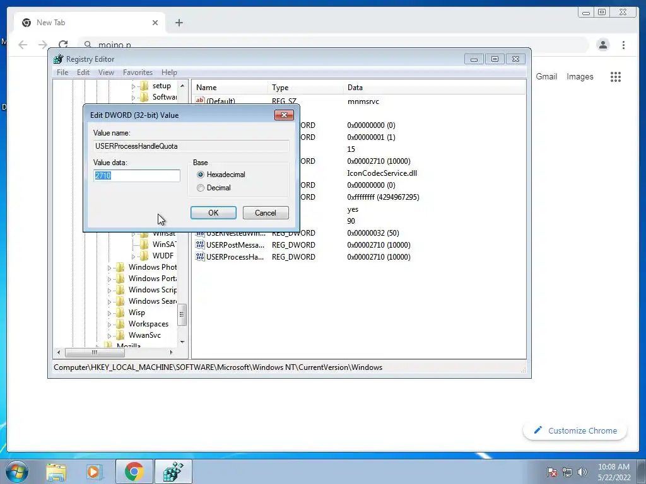Image resolution: width=646 pixels, height=484 pixels.
Task: Select the Workspaces folder icon
Action: (120, 324)
